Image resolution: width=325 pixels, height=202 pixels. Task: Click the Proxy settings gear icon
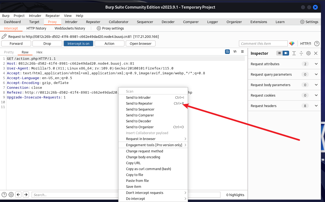[99, 28]
